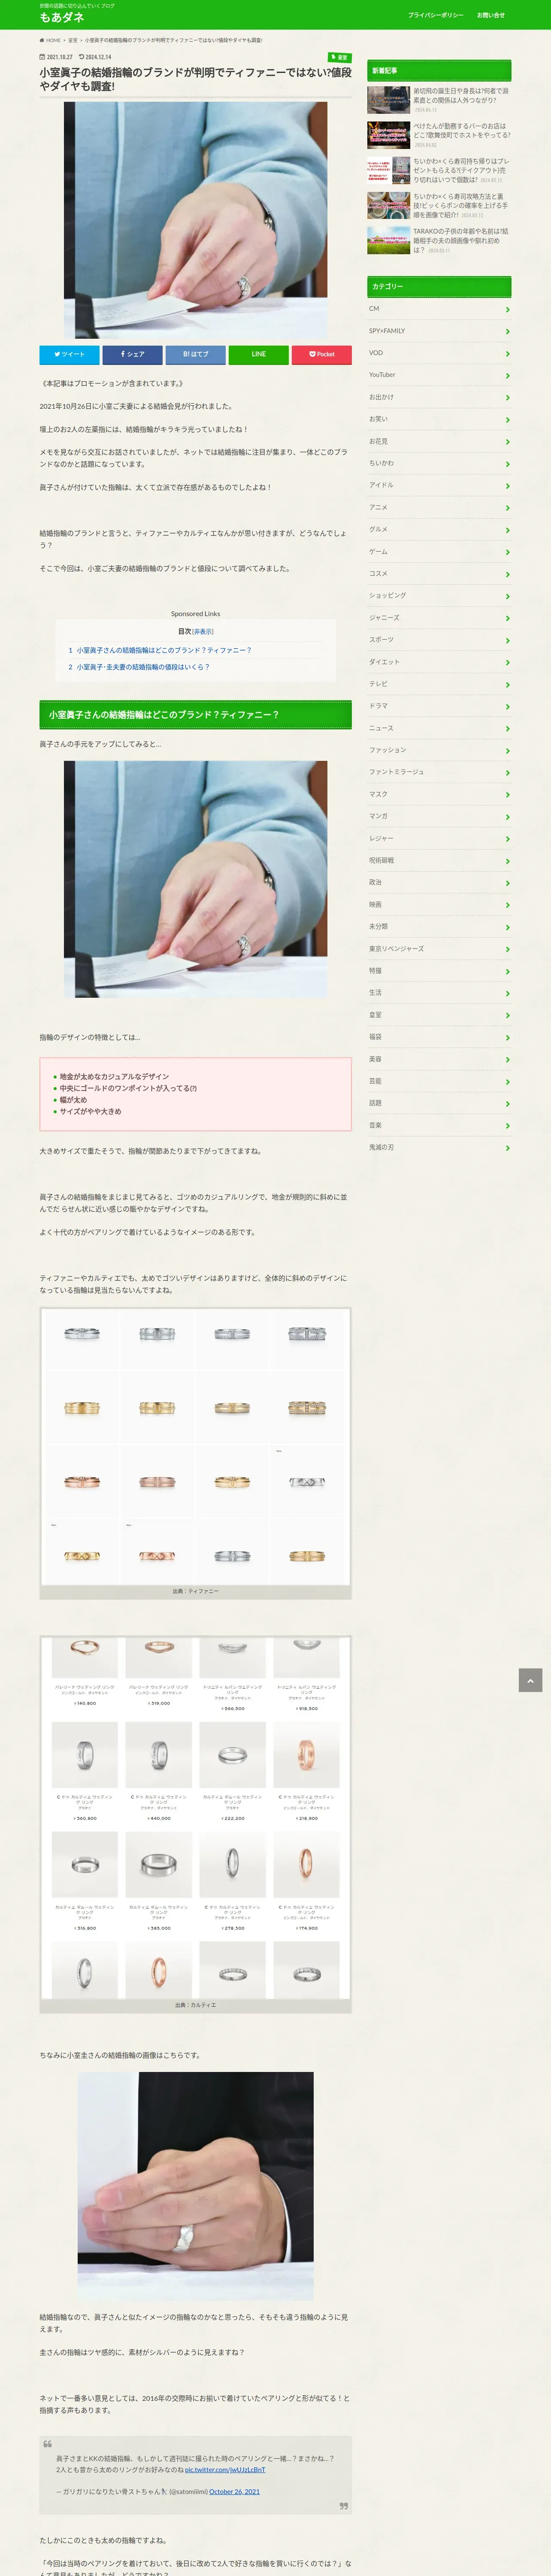The height and width of the screenshot is (2576, 551).
Task: Click the green 皇室 category tag
Action: [x=339, y=58]
